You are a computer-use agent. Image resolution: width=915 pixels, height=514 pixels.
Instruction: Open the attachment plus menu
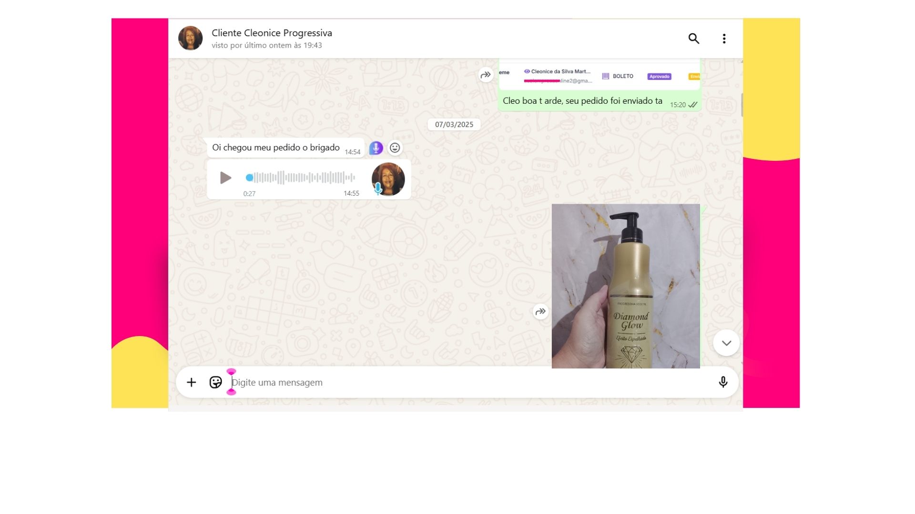tap(191, 382)
